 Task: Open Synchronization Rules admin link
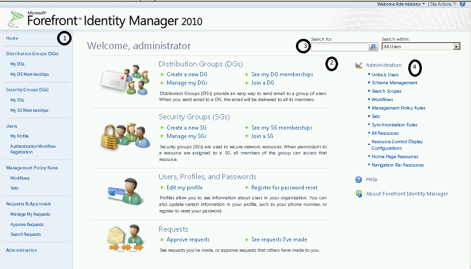[x=394, y=124]
